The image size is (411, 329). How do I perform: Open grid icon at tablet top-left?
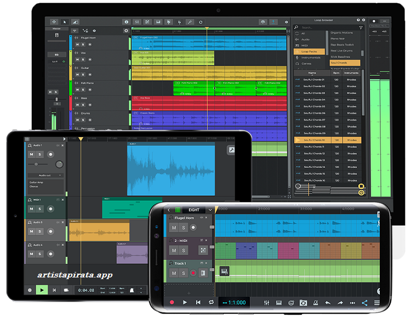[x=27, y=139]
